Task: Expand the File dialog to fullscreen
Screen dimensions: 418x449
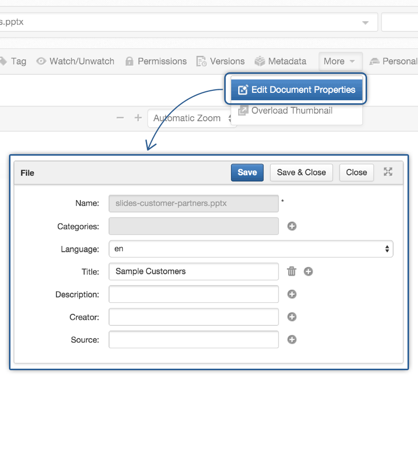Action: 388,172
